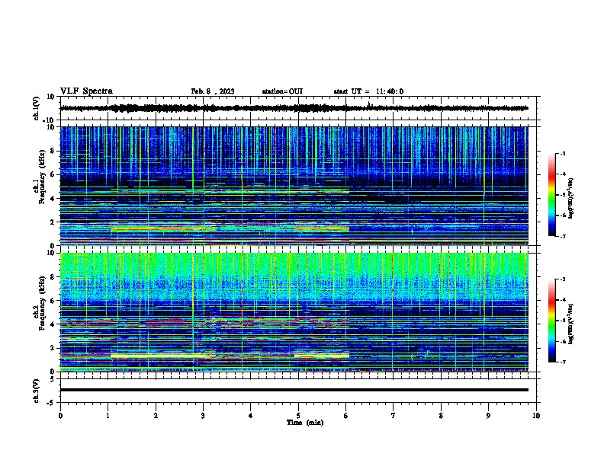The height and width of the screenshot is (466, 604).
Task: Click the ch.1(V) waveform trace panel
Action: (300, 108)
